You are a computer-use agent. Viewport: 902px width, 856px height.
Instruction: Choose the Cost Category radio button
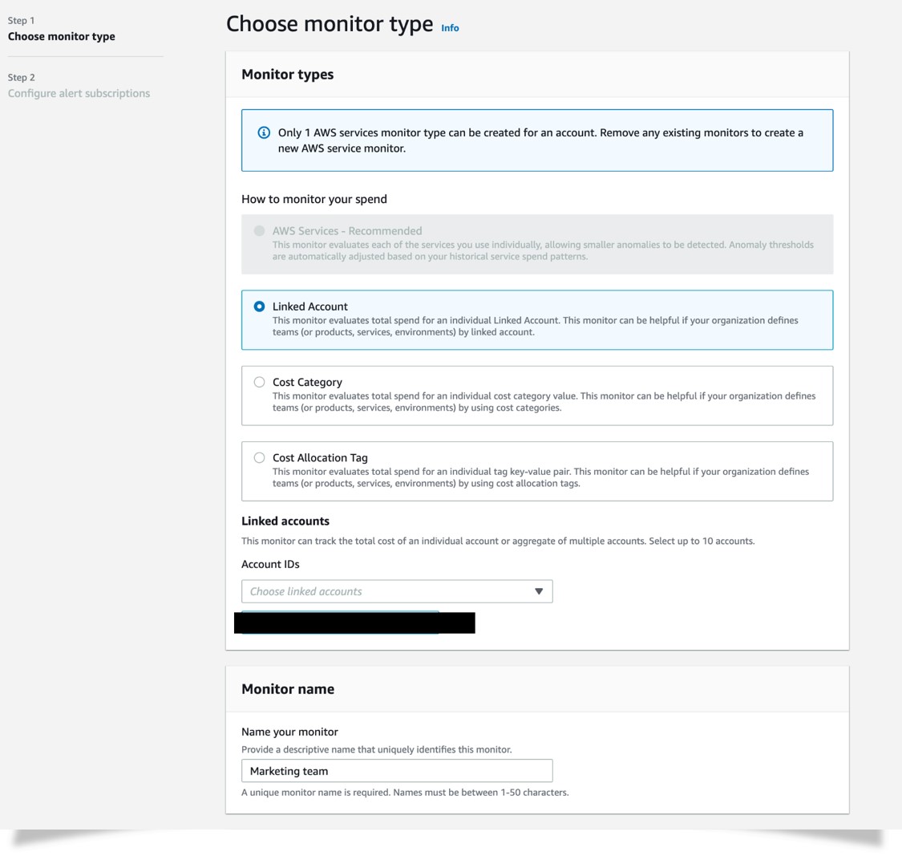(260, 382)
